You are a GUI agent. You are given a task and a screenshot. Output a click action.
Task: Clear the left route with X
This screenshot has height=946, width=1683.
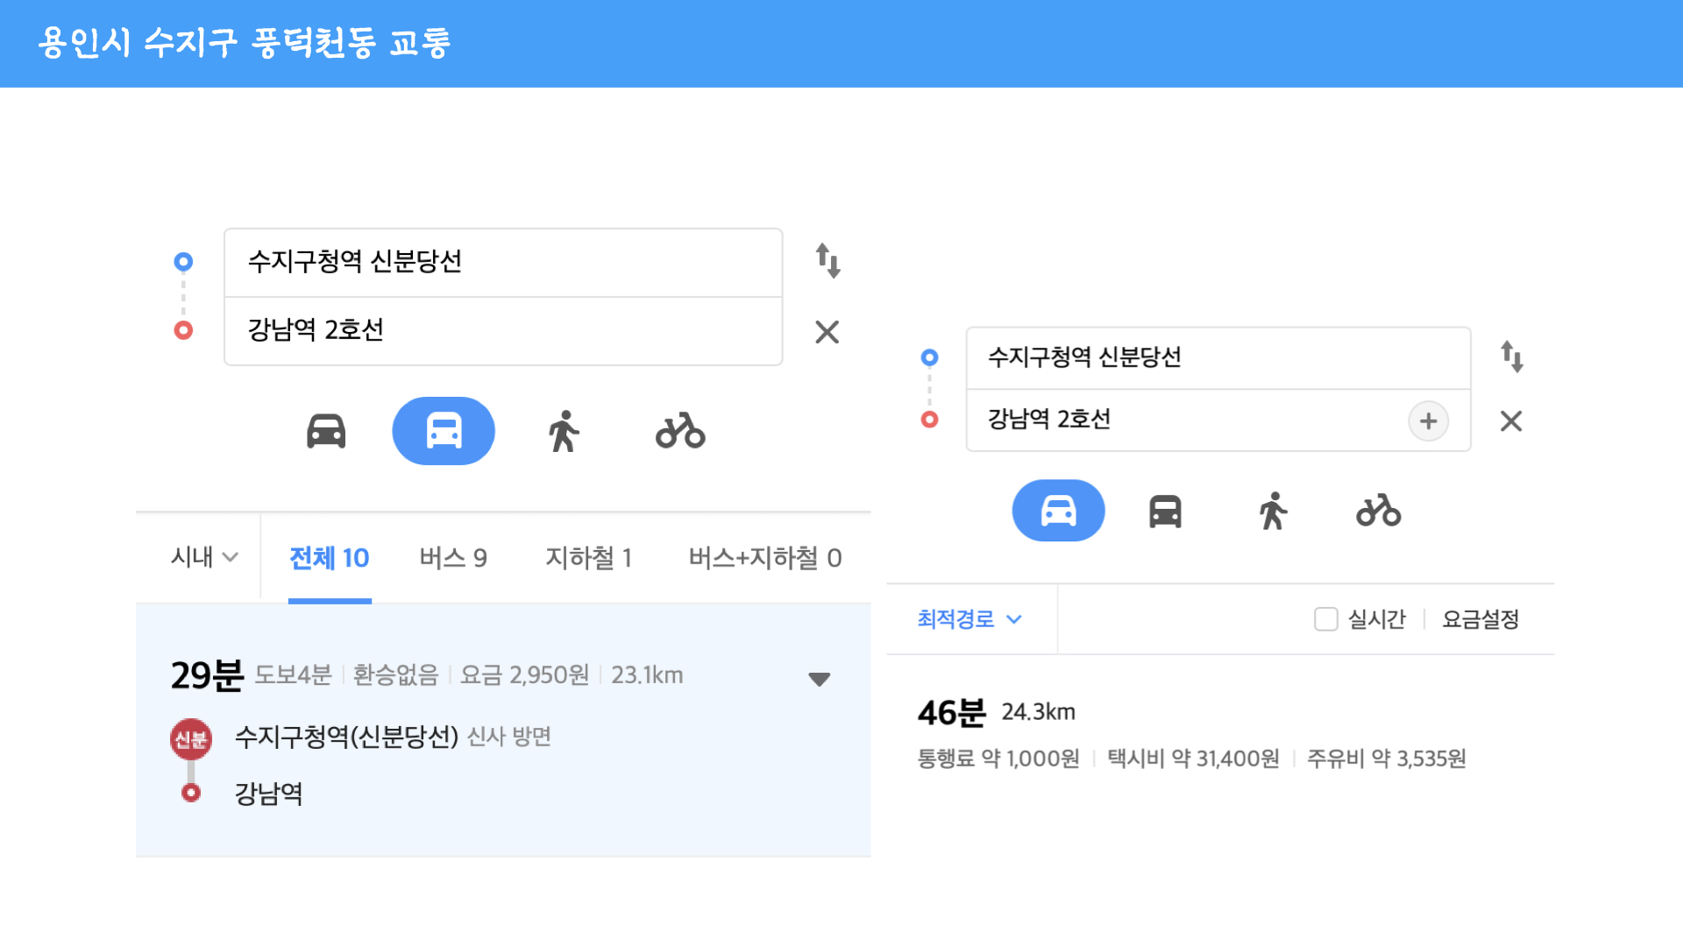tap(827, 332)
